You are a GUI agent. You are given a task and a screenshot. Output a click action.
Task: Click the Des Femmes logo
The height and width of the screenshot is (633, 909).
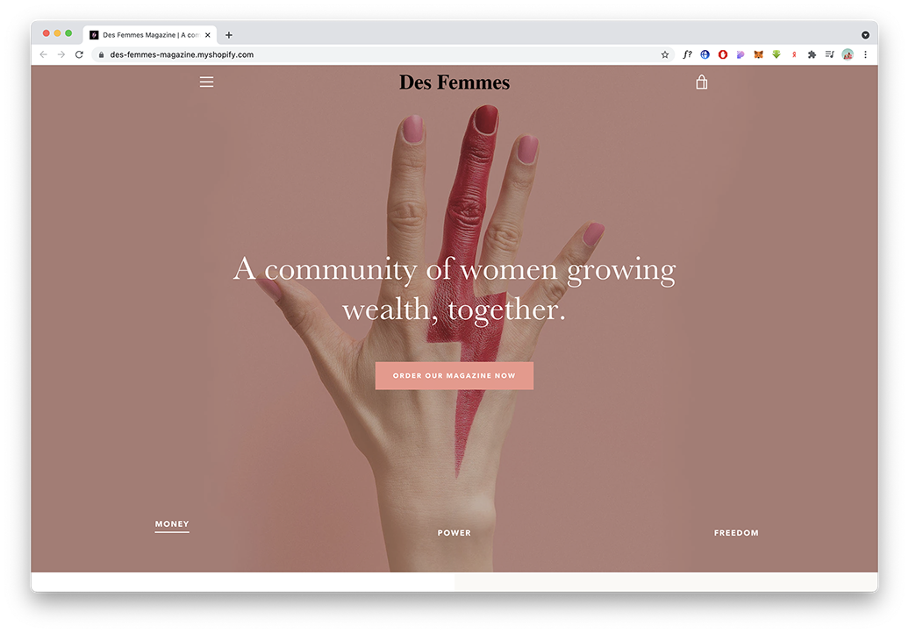pyautogui.click(x=454, y=82)
